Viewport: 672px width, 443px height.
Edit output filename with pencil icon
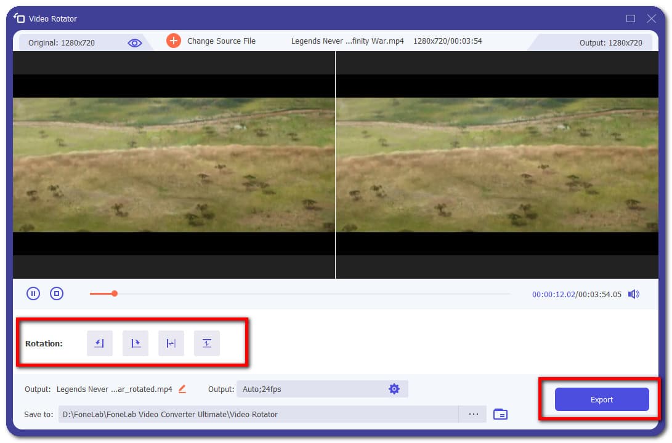pos(182,389)
